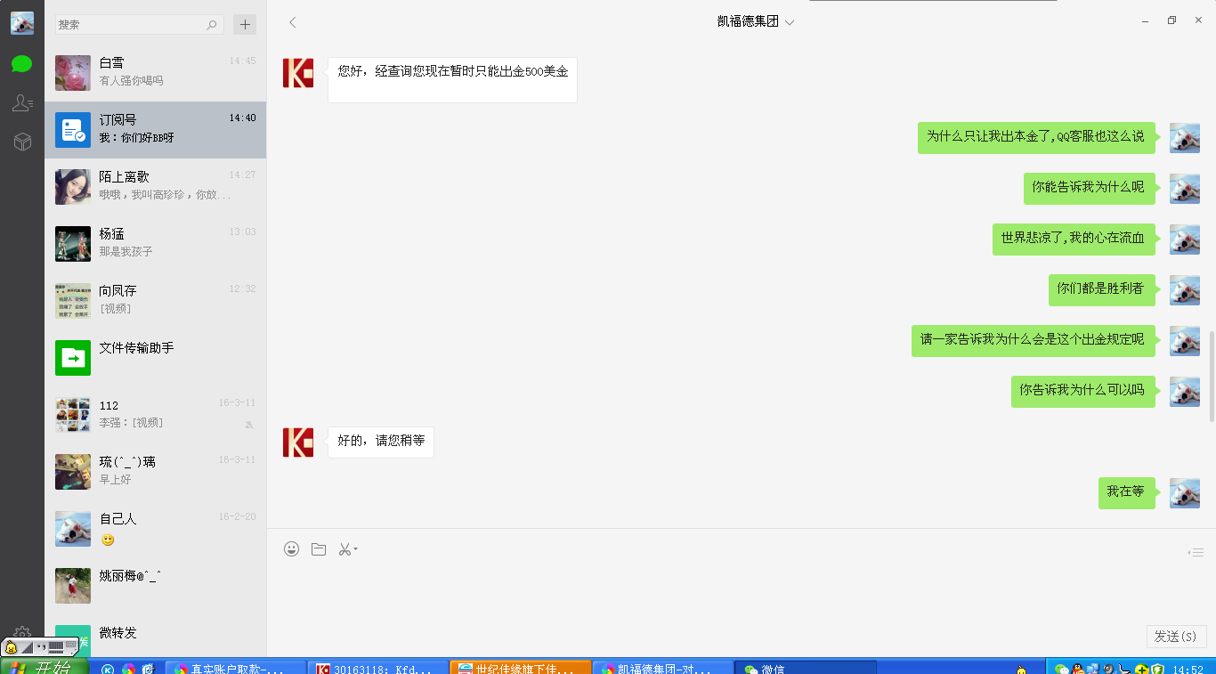This screenshot has width=1216, height=674.
Task: Click the message 你们都是胜利者
Action: coord(1101,289)
